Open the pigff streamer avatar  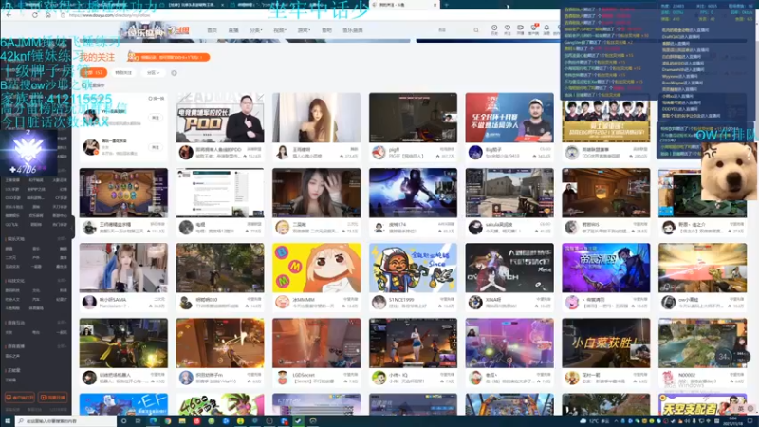[379, 153]
